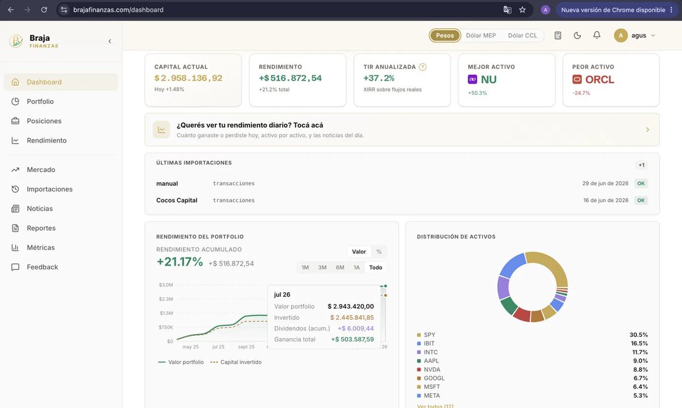The image size is (682, 408).
Task: Click the Reportes document icon
Action: 15,228
